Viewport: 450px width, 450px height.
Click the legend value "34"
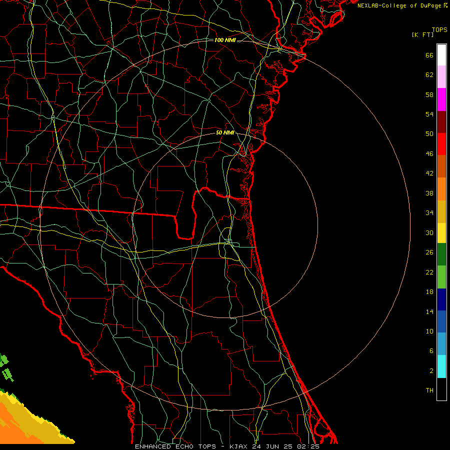[x=429, y=213]
